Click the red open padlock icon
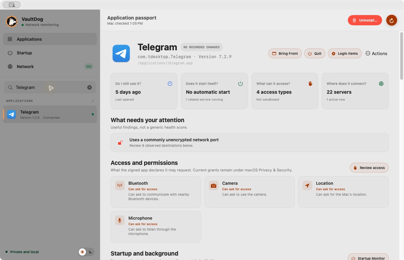 click(x=120, y=143)
